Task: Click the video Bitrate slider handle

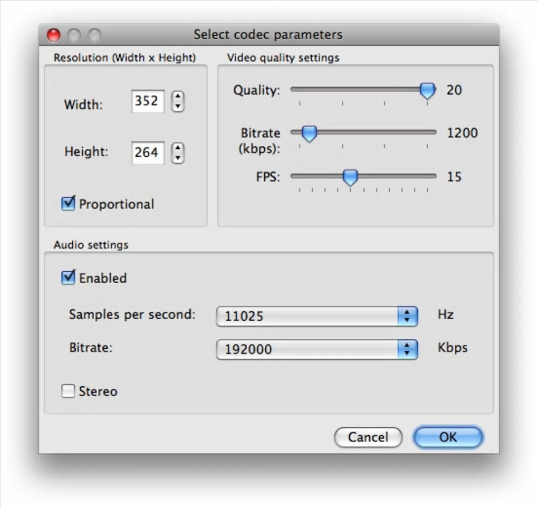Action: coord(309,133)
